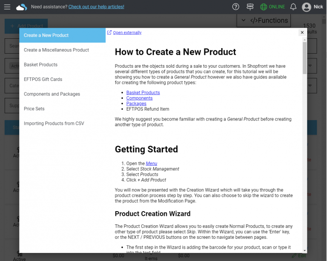Screen dimensions: 327x261
Task: Open the Price Sets article
Action: point(34,109)
